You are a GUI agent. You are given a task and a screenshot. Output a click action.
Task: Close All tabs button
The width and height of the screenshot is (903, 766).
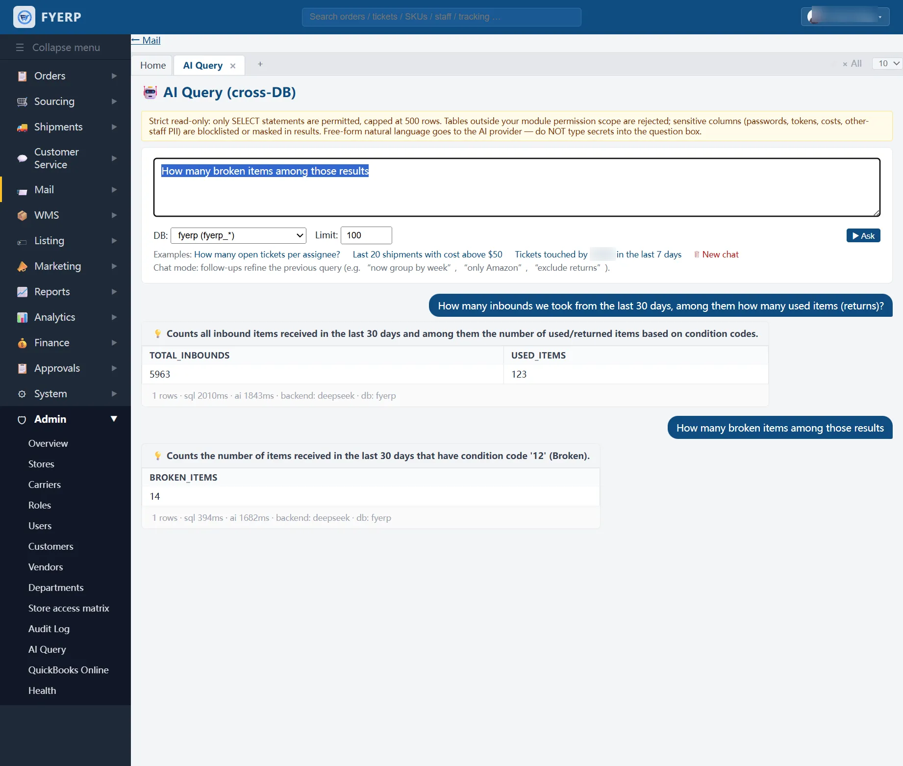tap(852, 63)
